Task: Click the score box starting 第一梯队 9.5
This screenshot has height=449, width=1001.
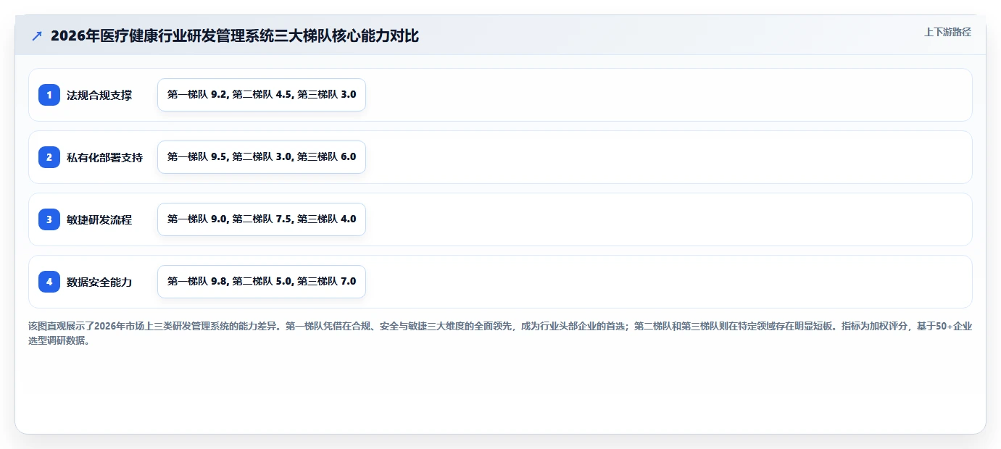Action: point(262,157)
